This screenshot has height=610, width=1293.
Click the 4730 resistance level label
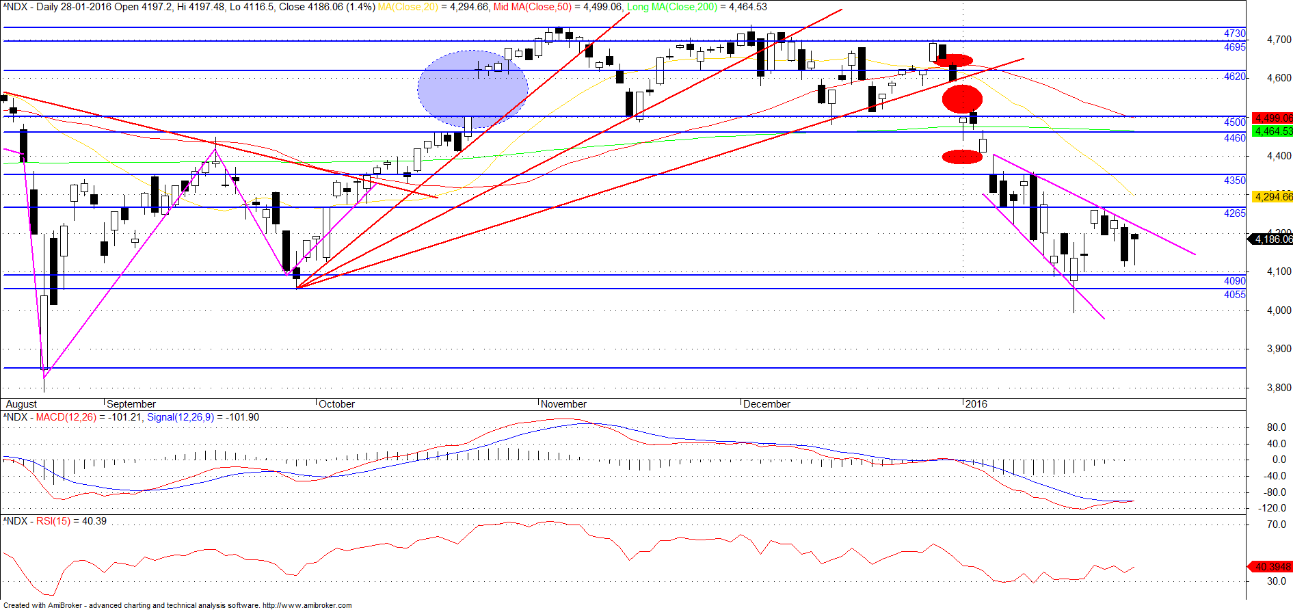click(x=1234, y=33)
